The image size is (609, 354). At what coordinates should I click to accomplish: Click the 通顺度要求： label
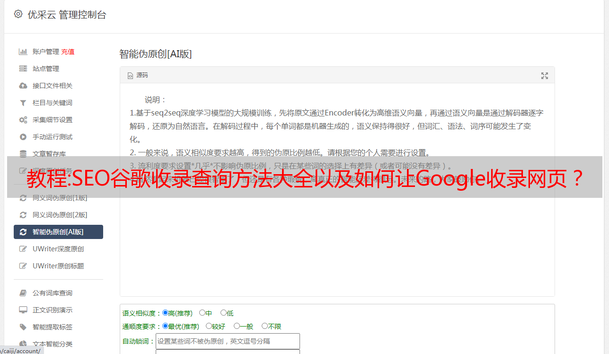pyautogui.click(x=142, y=327)
